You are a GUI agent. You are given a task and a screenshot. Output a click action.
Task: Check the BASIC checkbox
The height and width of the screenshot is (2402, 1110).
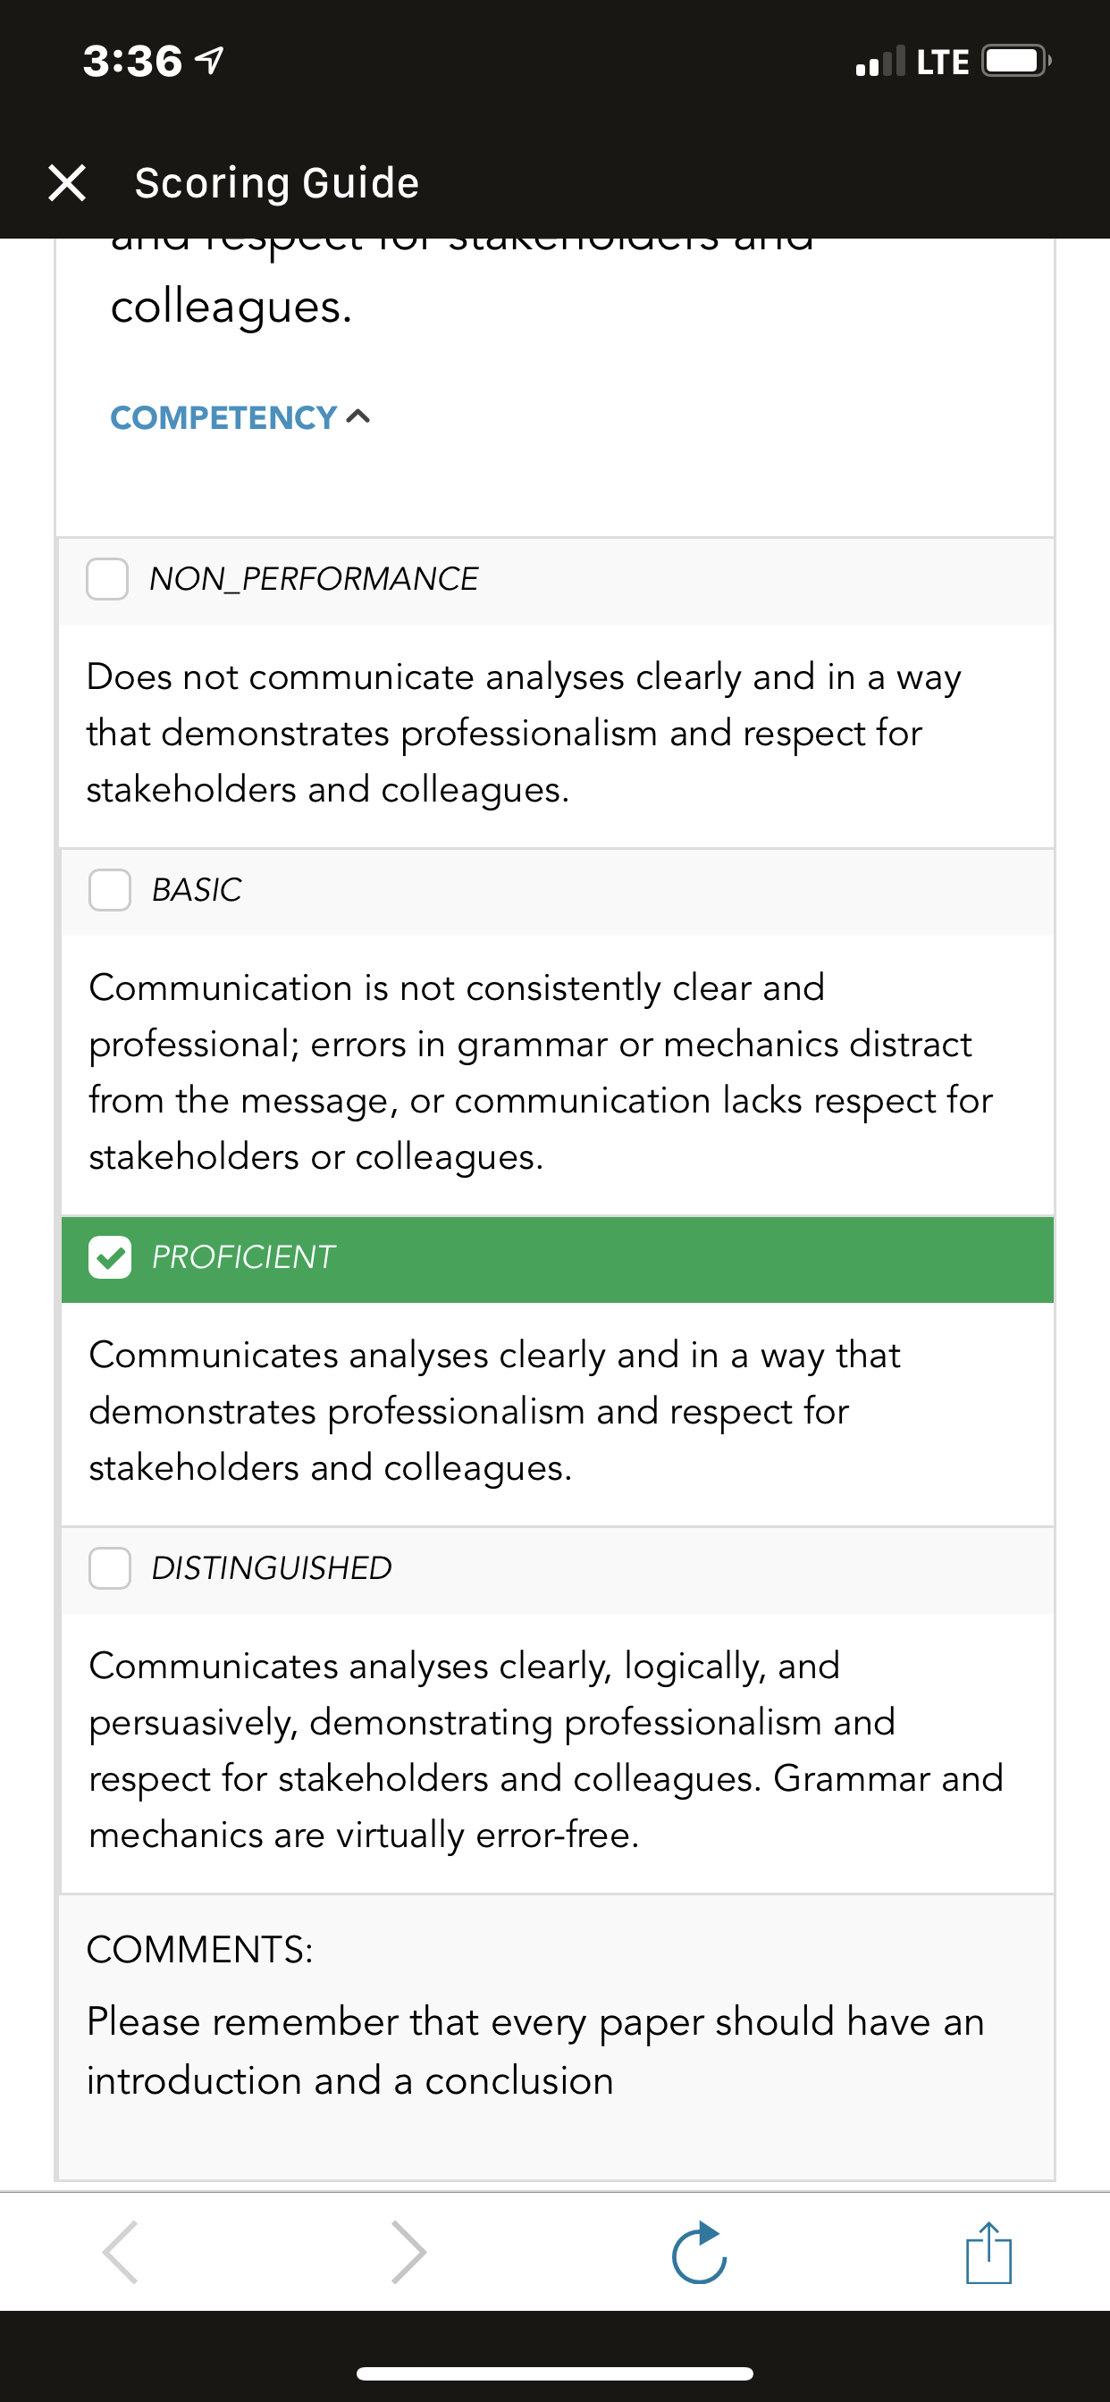(110, 889)
